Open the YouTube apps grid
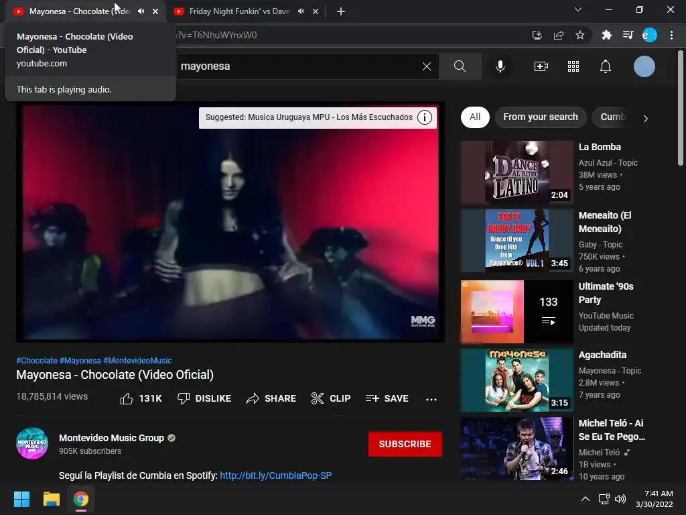This screenshot has height=515, width=686. (x=573, y=66)
